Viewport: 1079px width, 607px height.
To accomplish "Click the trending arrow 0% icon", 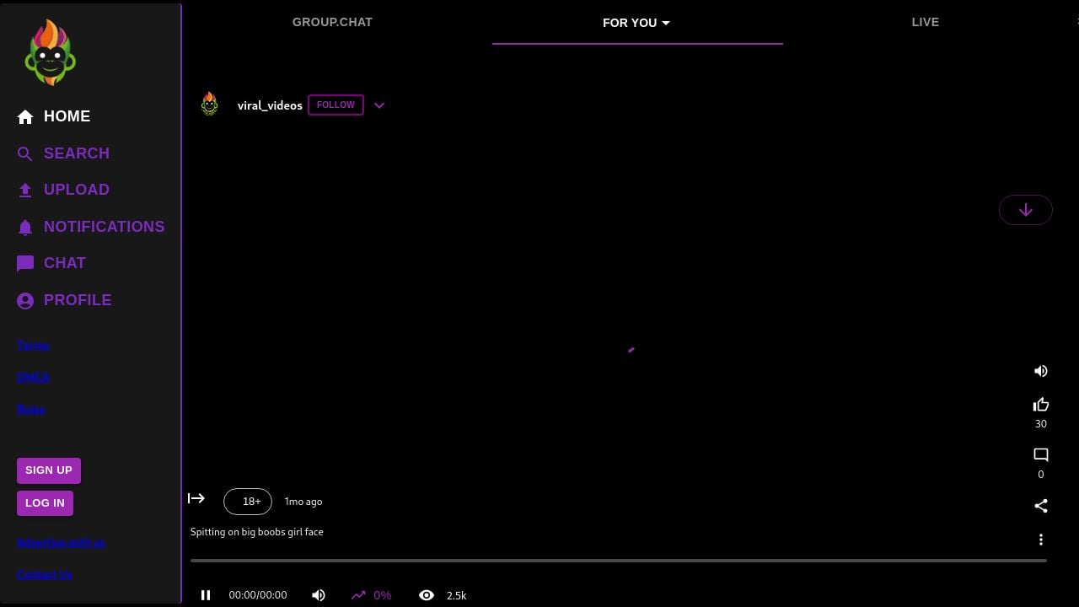I will point(358,595).
